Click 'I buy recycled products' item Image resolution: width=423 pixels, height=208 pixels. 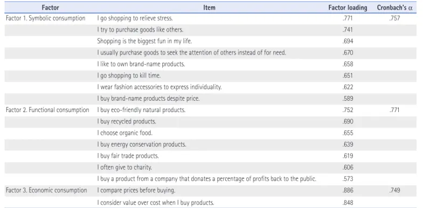127,122
